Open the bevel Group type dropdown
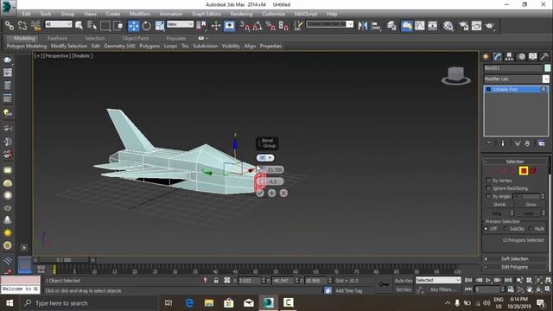 265,157
